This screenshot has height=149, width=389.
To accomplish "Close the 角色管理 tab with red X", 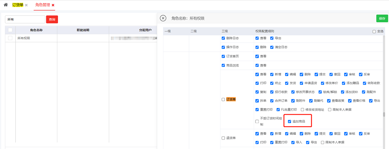I will point(53,5).
